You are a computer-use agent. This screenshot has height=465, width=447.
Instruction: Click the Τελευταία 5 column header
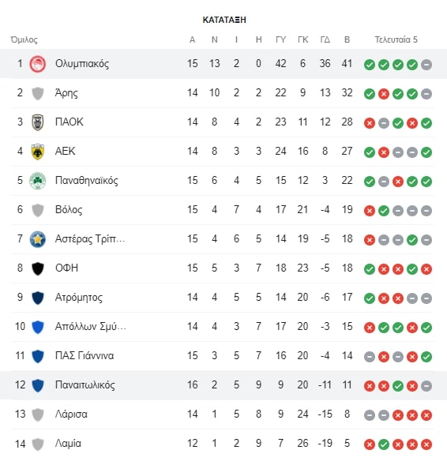(x=396, y=39)
